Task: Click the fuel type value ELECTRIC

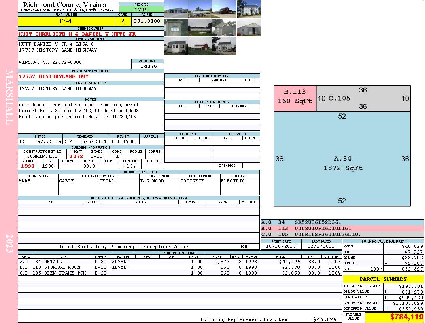Action: 233,181
